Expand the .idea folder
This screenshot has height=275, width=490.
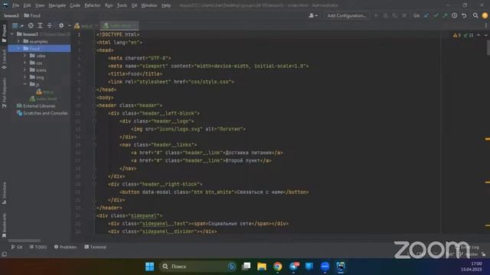pos(25,56)
